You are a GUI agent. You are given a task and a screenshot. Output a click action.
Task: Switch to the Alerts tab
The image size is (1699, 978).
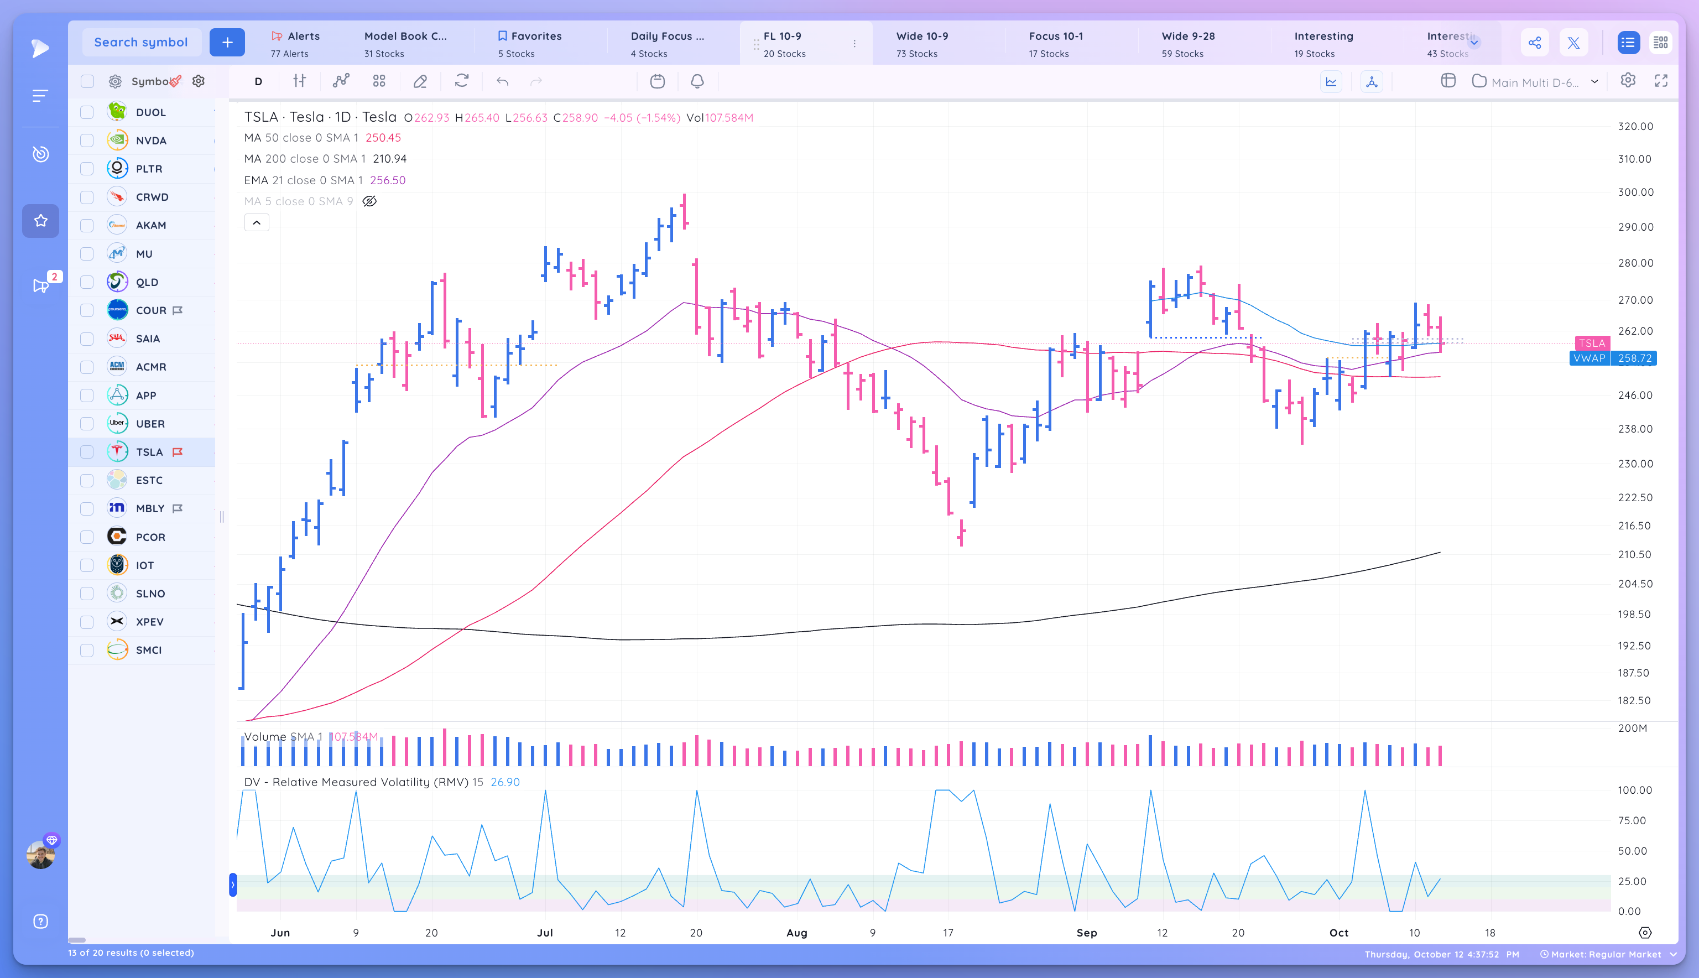pyautogui.click(x=295, y=44)
